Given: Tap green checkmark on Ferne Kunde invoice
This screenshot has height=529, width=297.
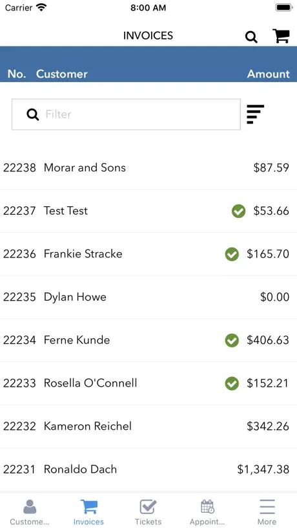Looking at the screenshot, I should (232, 340).
